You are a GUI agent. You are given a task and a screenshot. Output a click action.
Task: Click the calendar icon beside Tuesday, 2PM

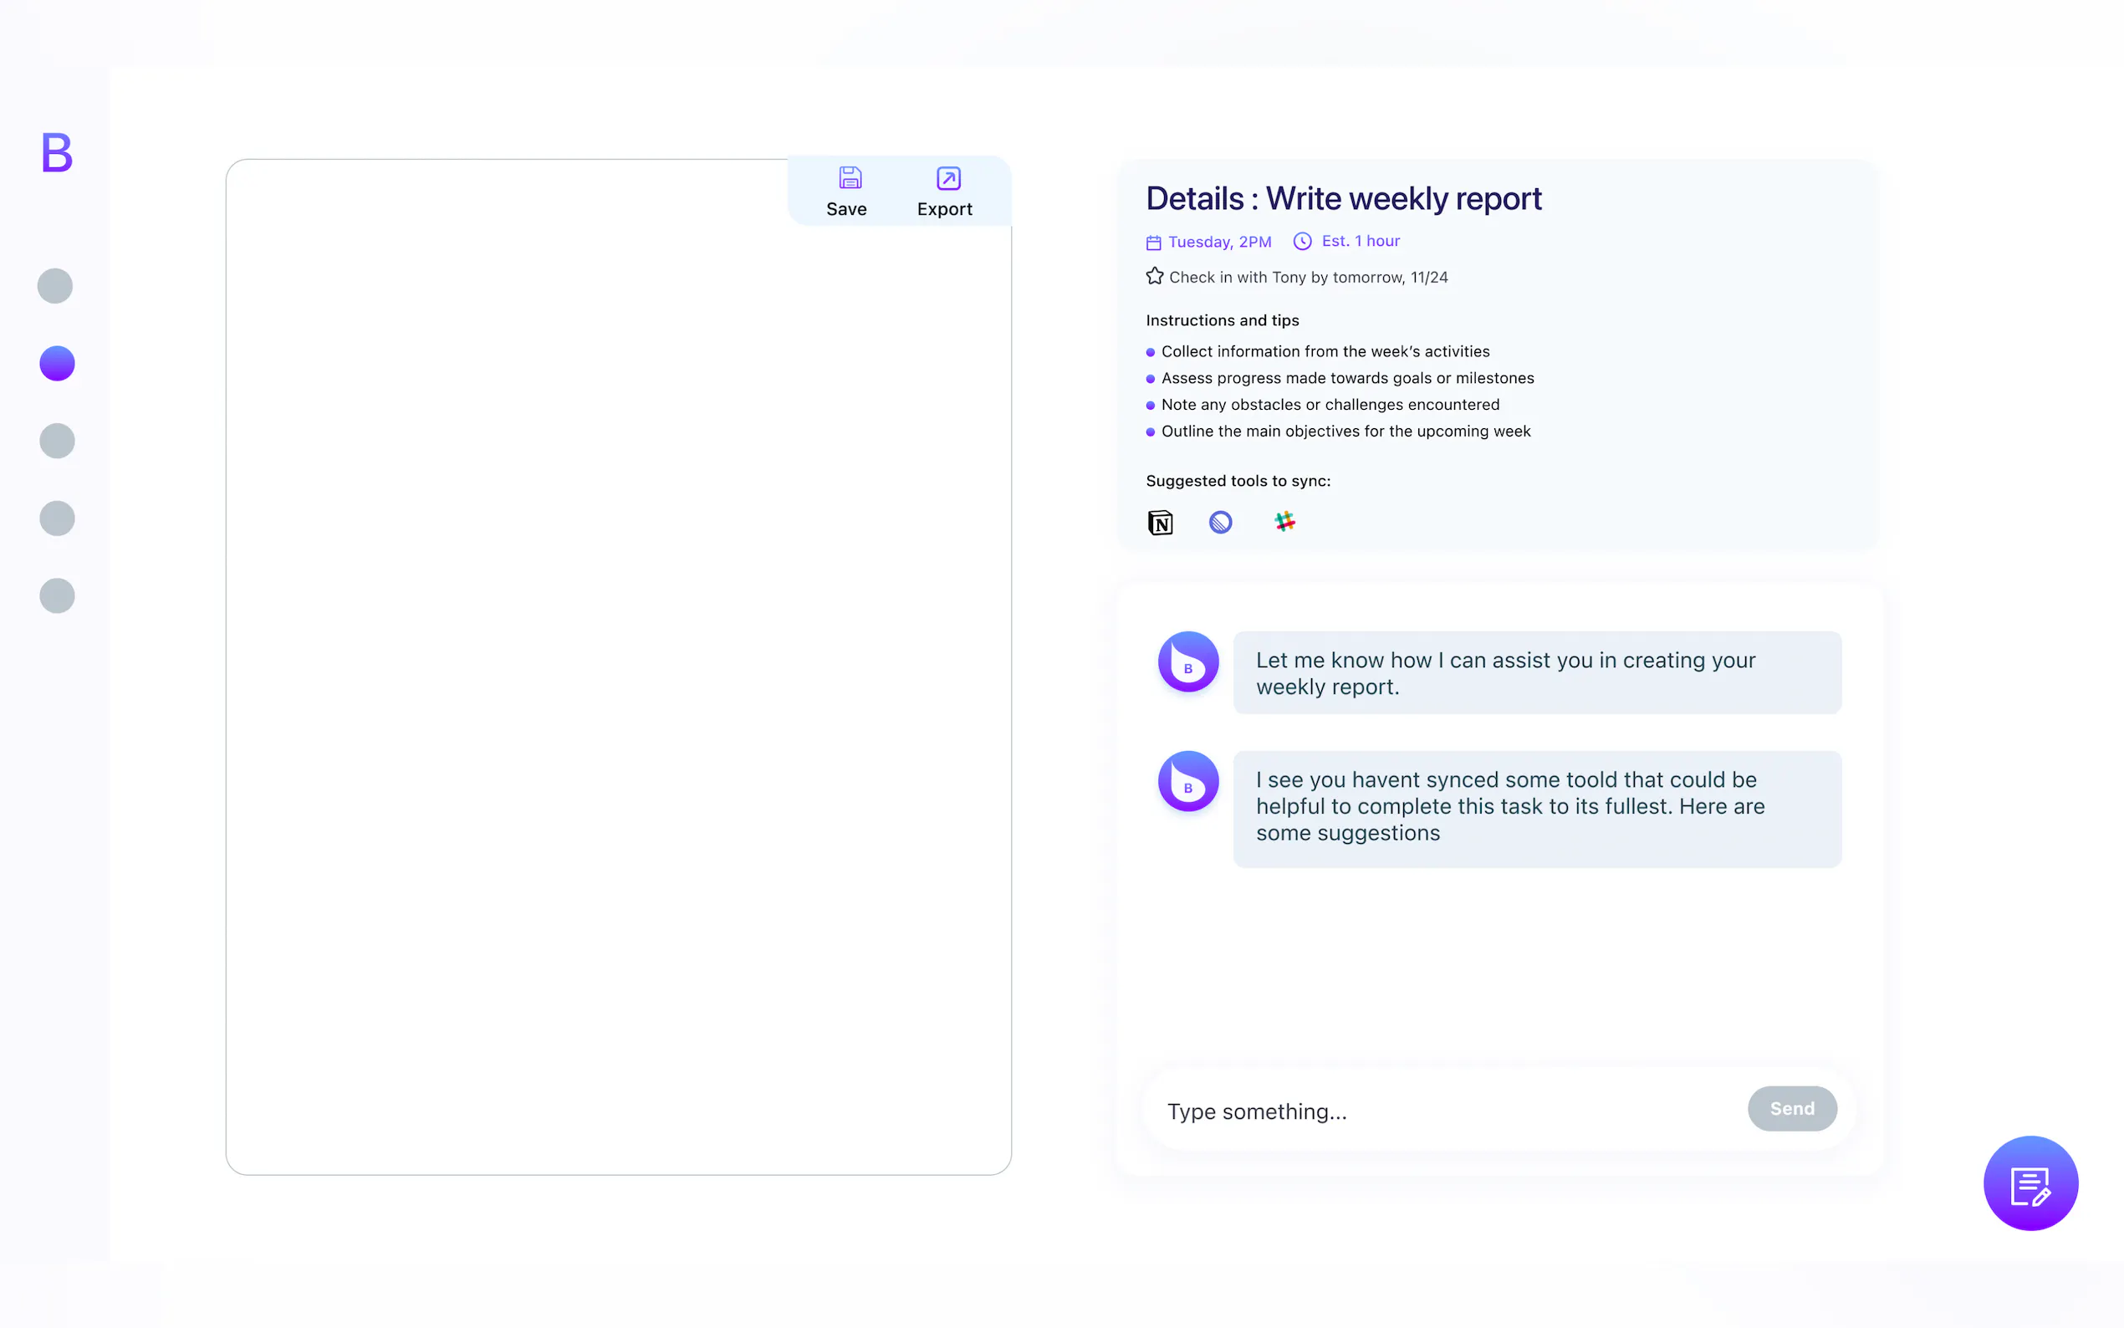(1153, 243)
